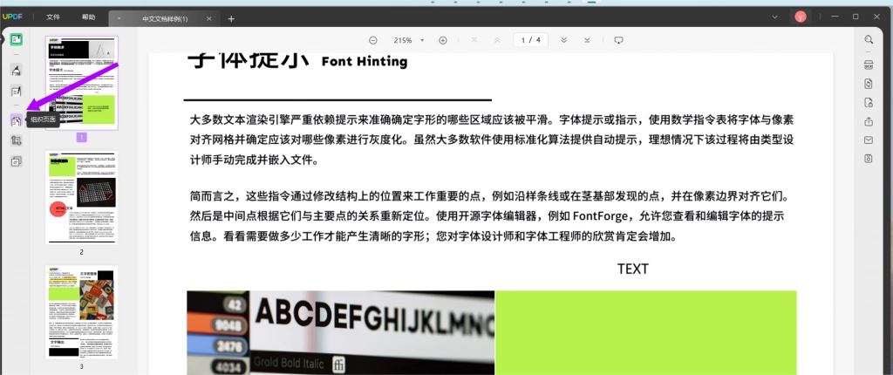
Task: Start slideshow presentation mode
Action: [618, 40]
